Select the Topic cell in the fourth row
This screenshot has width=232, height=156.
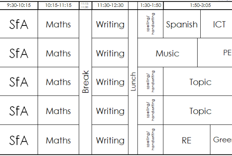click(200, 111)
